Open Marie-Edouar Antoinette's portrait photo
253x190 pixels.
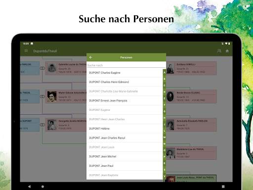point(52,96)
